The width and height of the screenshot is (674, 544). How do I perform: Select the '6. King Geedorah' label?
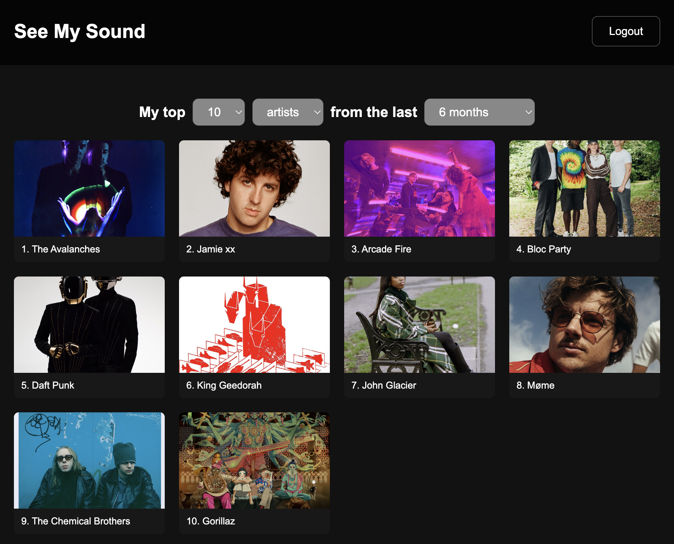(x=224, y=385)
